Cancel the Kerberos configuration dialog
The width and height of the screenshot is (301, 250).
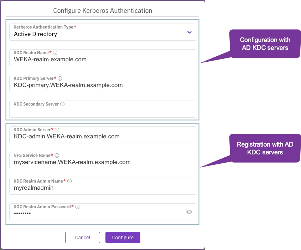click(83, 238)
